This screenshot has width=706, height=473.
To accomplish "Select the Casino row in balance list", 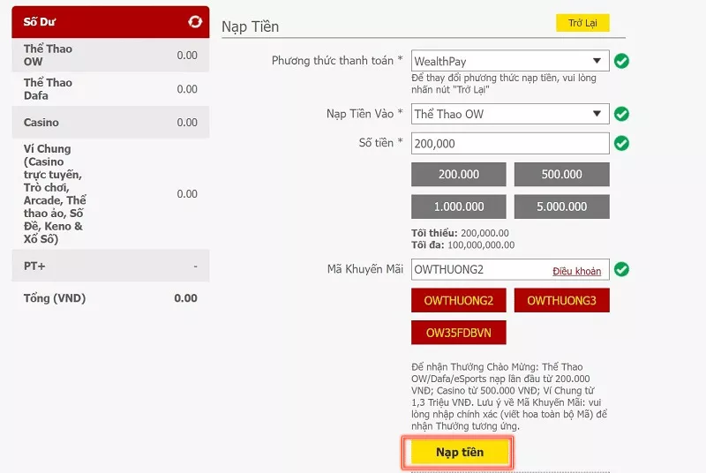I will click(110, 123).
